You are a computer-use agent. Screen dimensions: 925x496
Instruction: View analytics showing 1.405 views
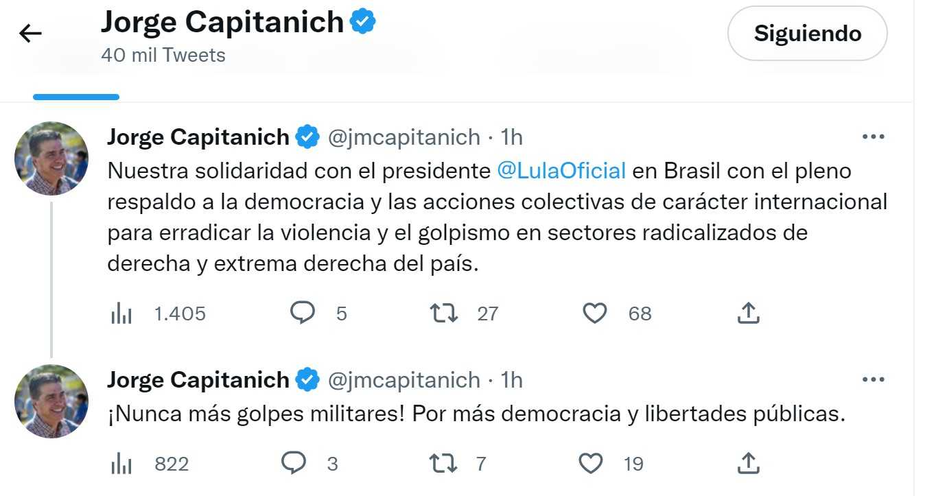click(x=121, y=314)
